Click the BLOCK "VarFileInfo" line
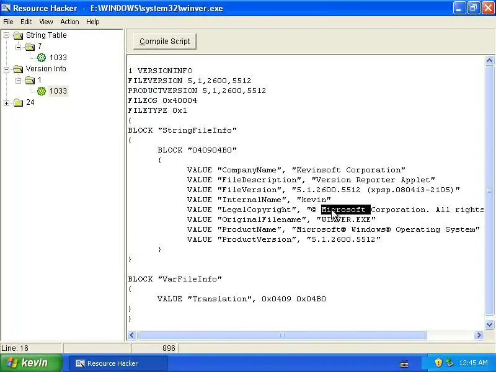 coord(175,280)
